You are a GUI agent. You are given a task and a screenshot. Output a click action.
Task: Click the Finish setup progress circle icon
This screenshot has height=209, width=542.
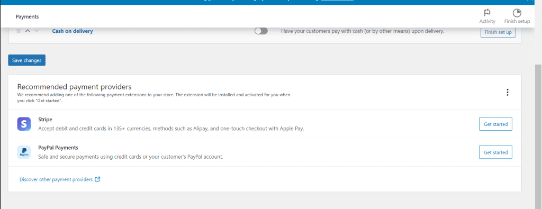pos(517,13)
